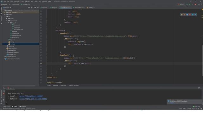This screenshot has width=203, height=114.
Task: Open in Edge browser icon in editor
Action: tap(195, 15)
